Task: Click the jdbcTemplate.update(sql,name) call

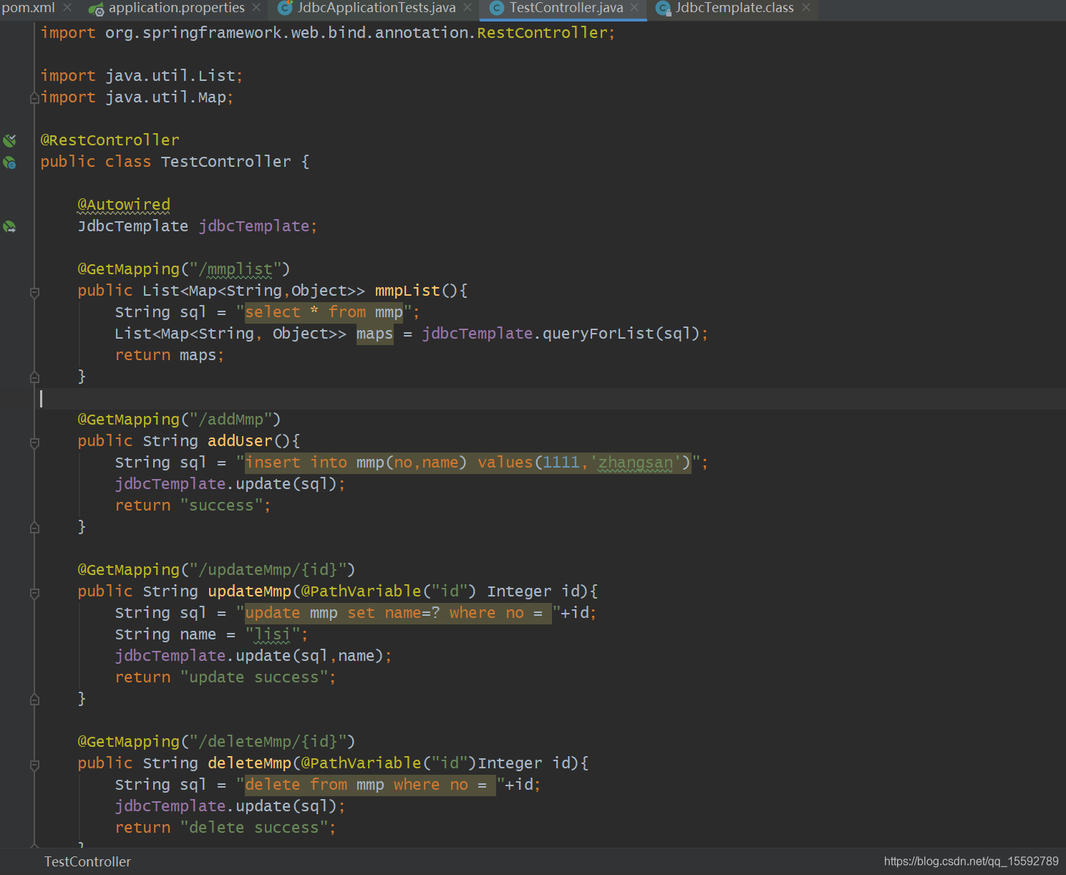Action: (253, 656)
